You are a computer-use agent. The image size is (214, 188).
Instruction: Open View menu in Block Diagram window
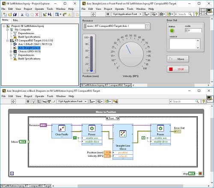[18, 96]
